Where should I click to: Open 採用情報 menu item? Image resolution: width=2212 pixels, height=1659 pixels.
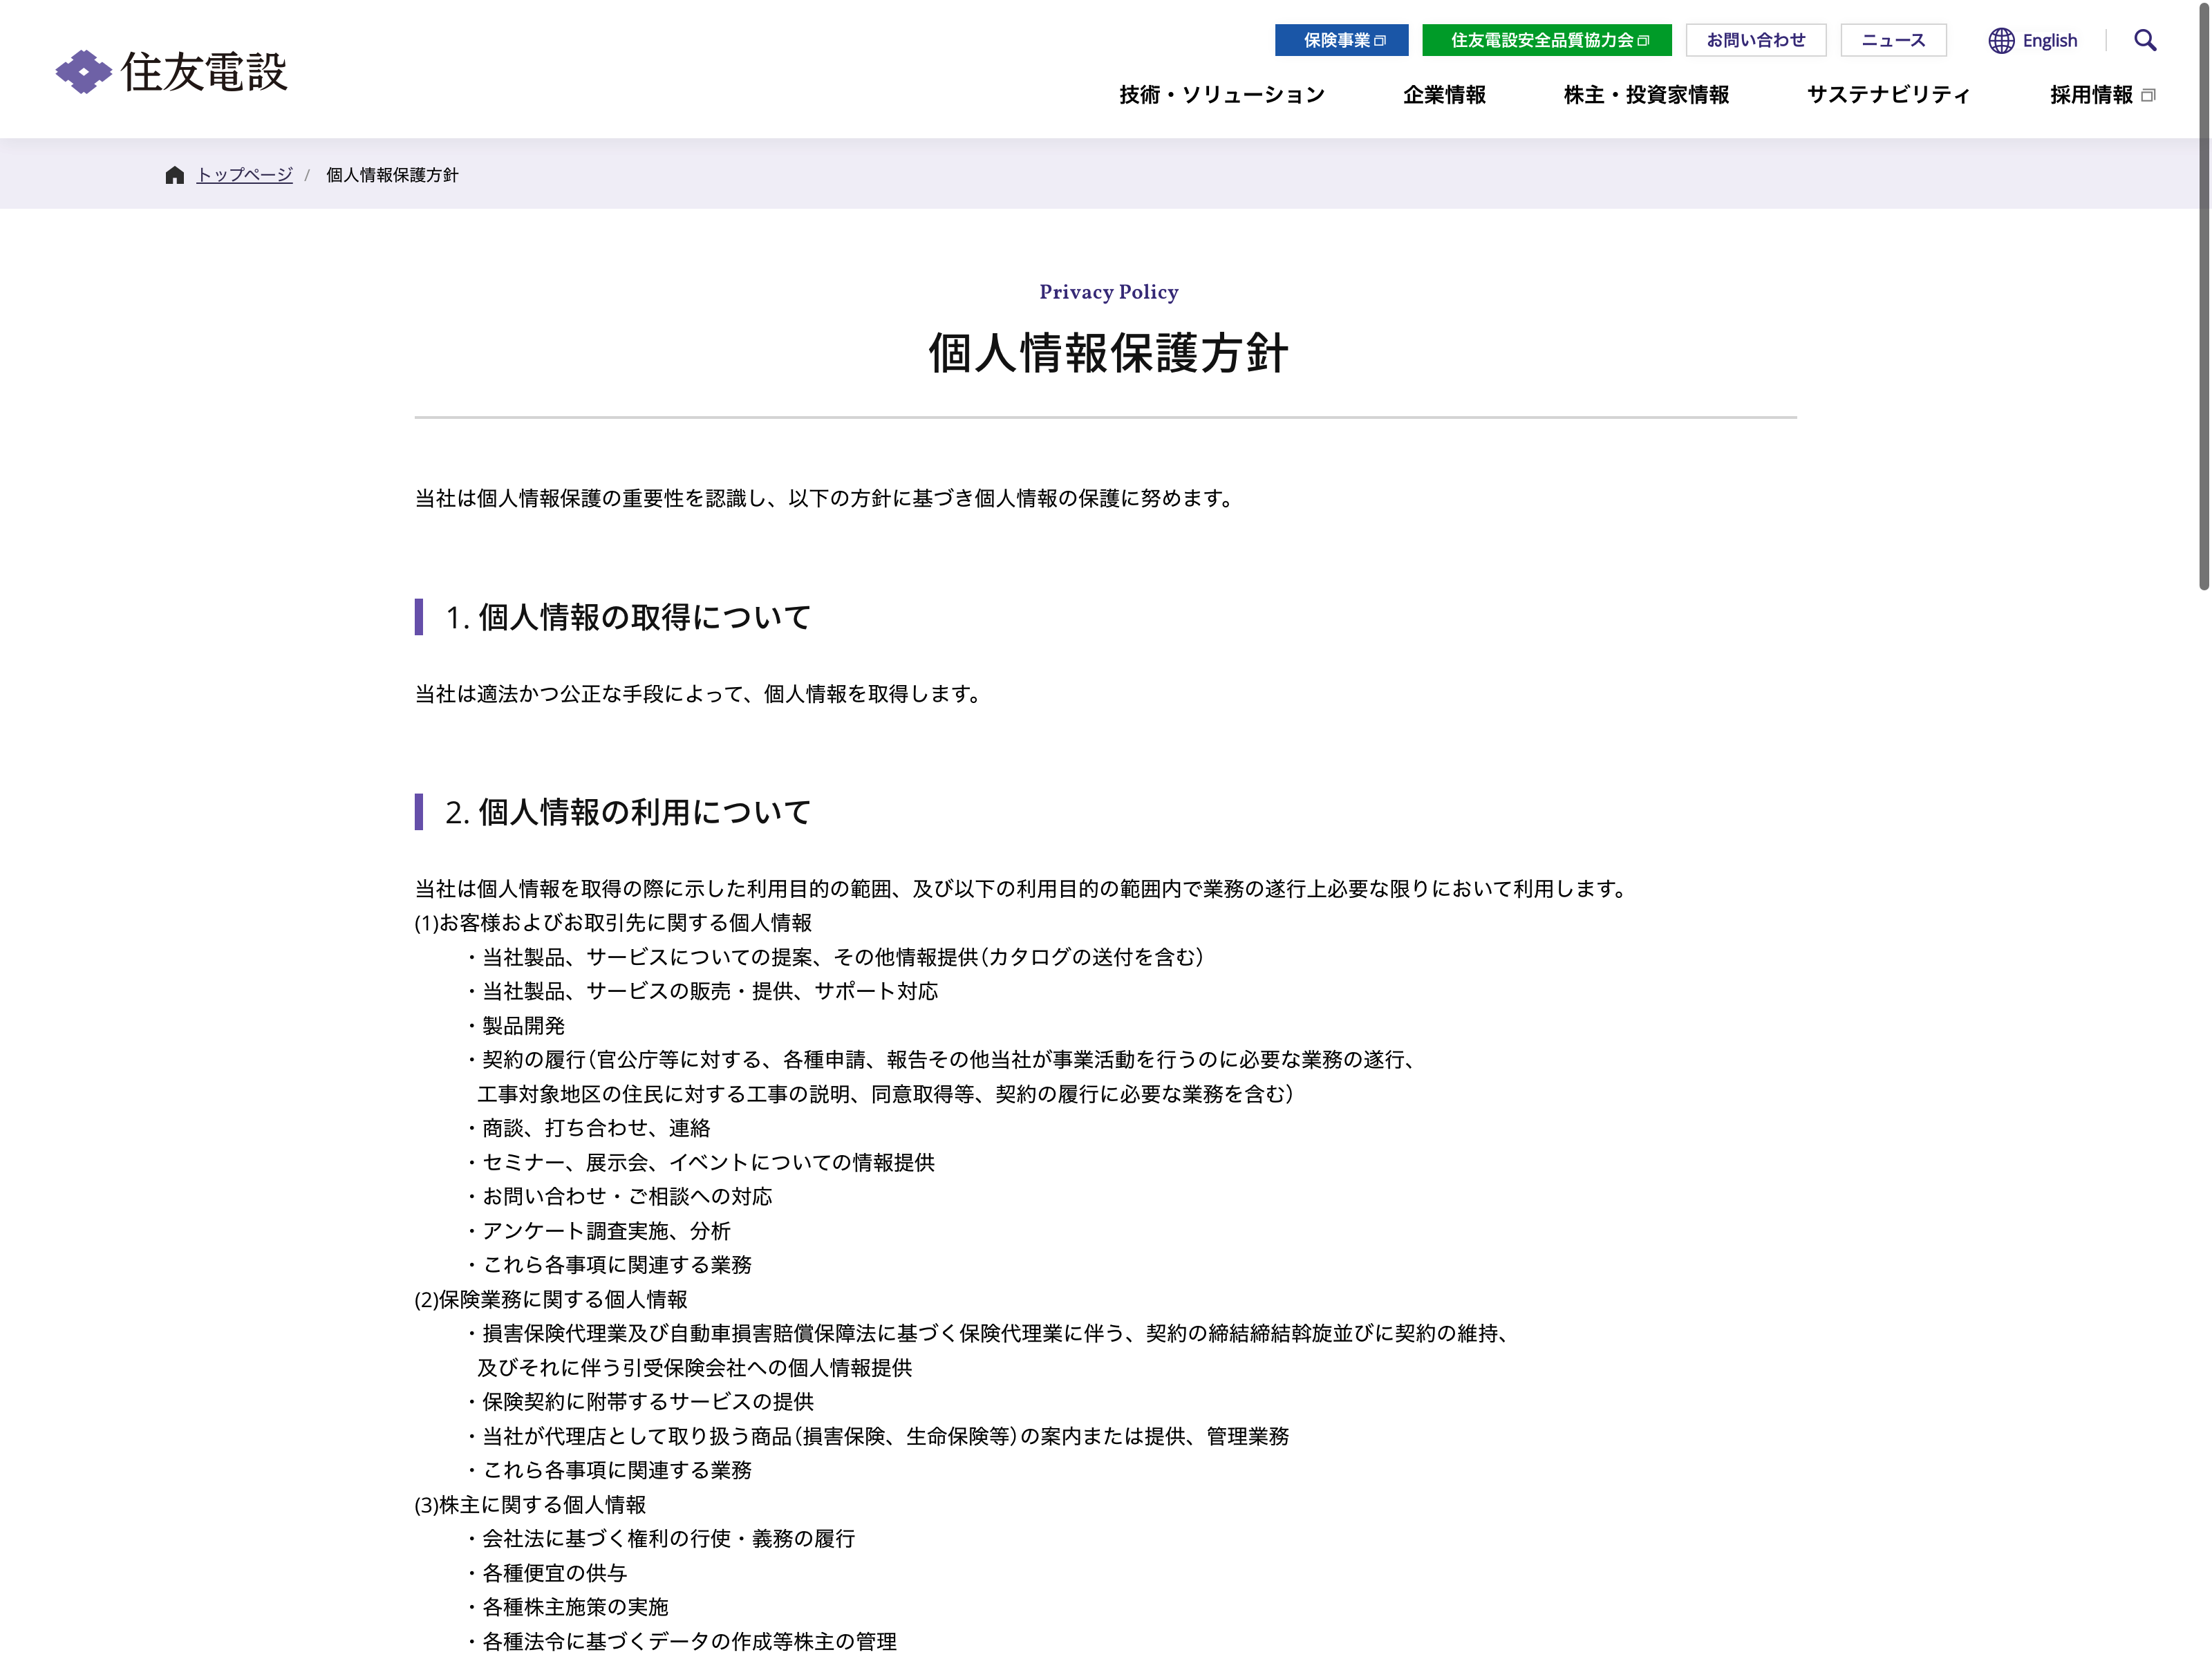click(x=2090, y=95)
